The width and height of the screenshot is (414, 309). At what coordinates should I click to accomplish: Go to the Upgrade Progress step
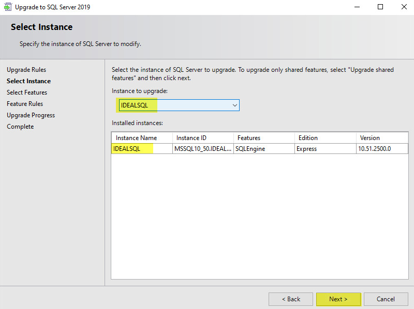pos(31,115)
